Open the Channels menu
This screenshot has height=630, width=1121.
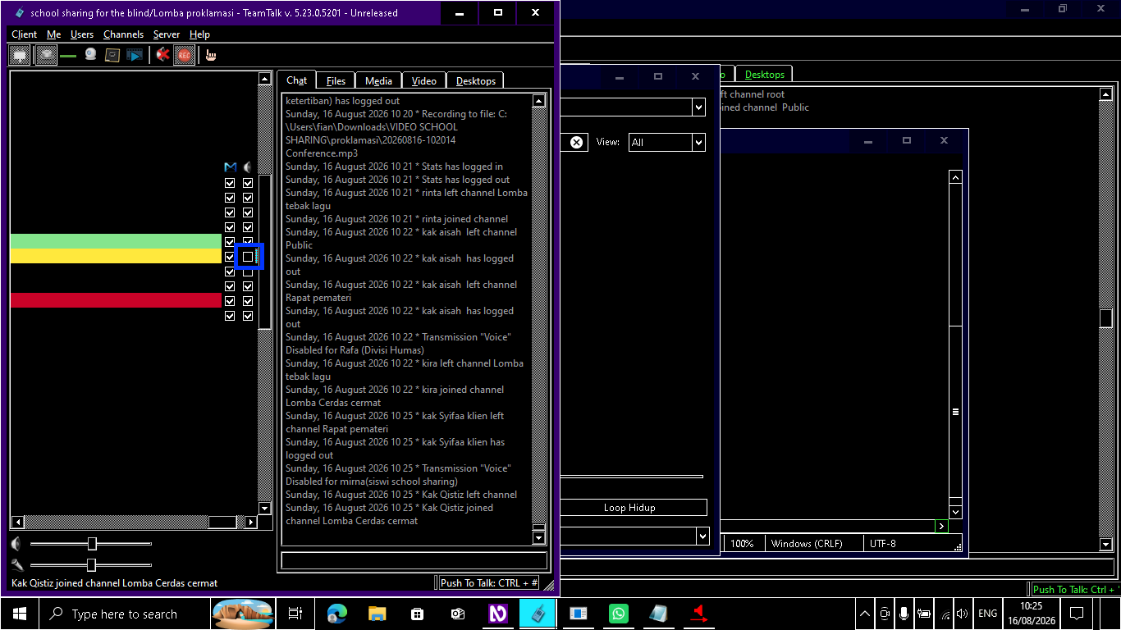click(123, 34)
